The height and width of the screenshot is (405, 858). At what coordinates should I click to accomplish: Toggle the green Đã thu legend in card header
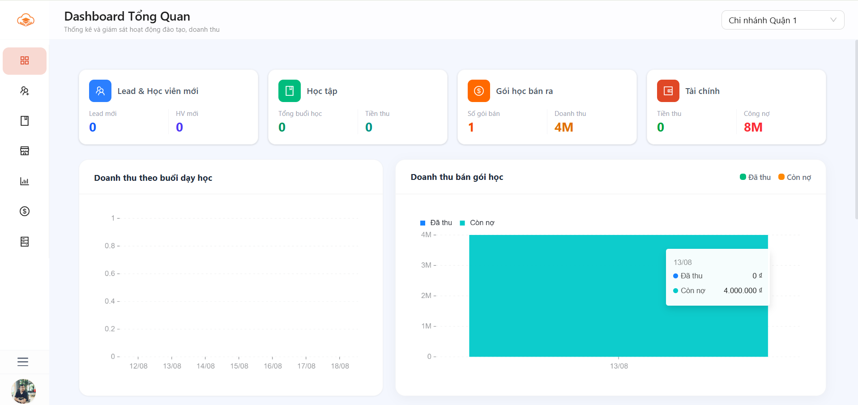click(756, 177)
